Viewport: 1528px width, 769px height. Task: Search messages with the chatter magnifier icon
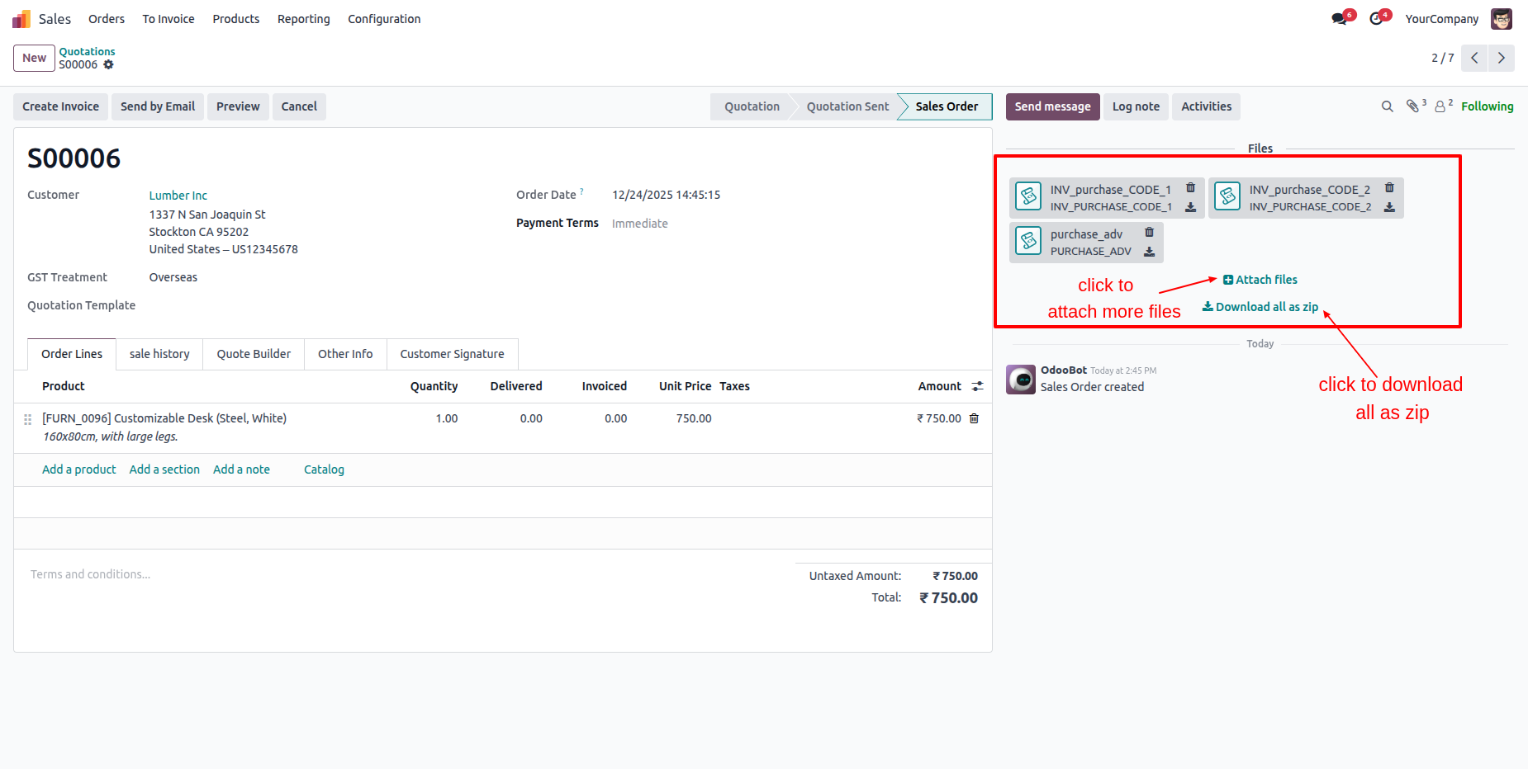tap(1388, 106)
